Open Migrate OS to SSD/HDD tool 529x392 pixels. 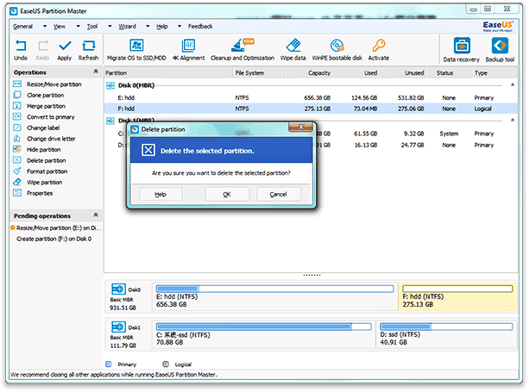[136, 50]
